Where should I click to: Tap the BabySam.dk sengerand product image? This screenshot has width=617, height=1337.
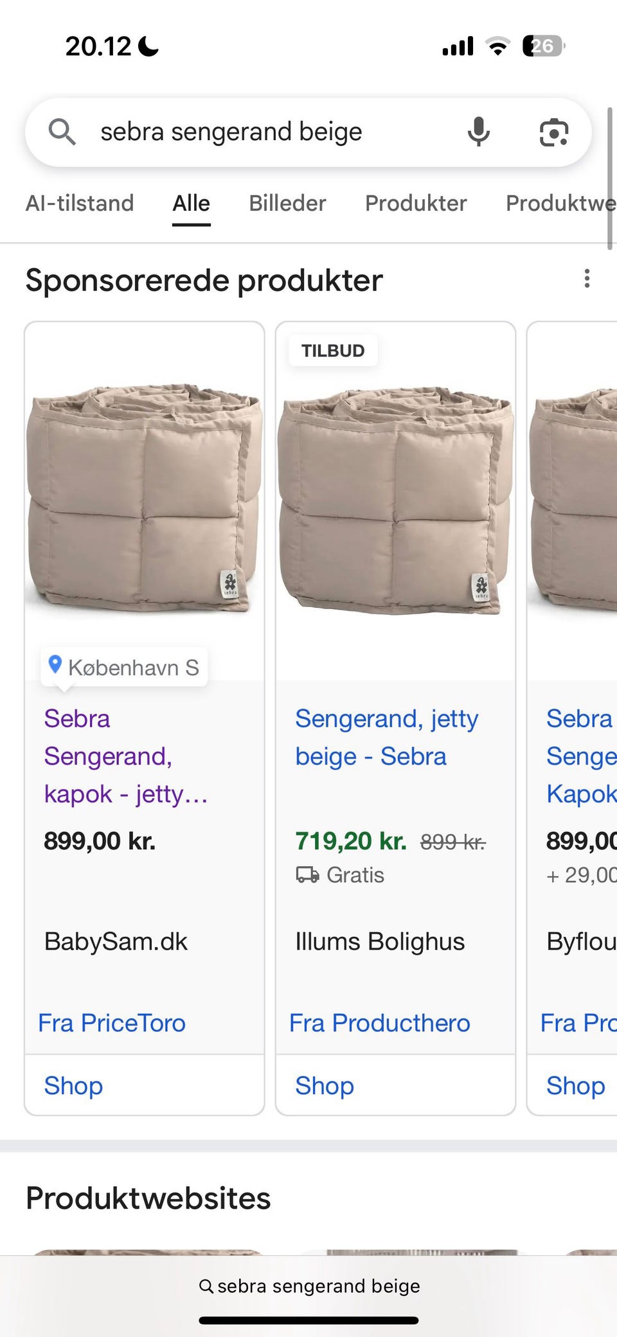(144, 498)
